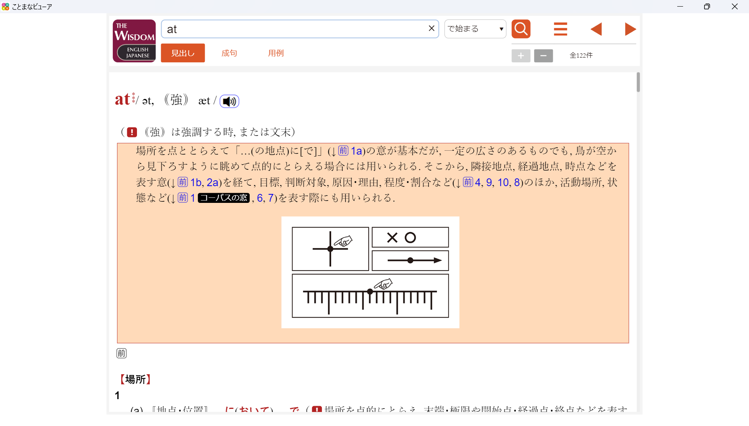Clear search text with X icon
Screen dimensions: 749x426
(x=431, y=28)
